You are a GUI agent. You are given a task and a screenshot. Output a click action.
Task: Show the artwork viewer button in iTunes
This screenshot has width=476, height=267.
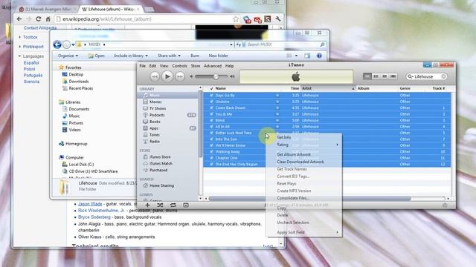pos(186,205)
